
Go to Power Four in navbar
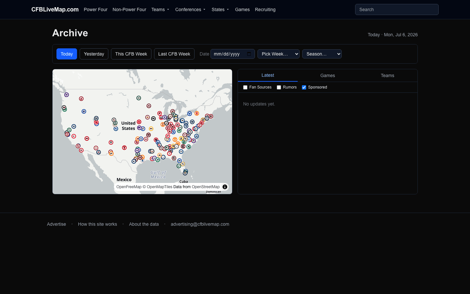[x=96, y=9]
